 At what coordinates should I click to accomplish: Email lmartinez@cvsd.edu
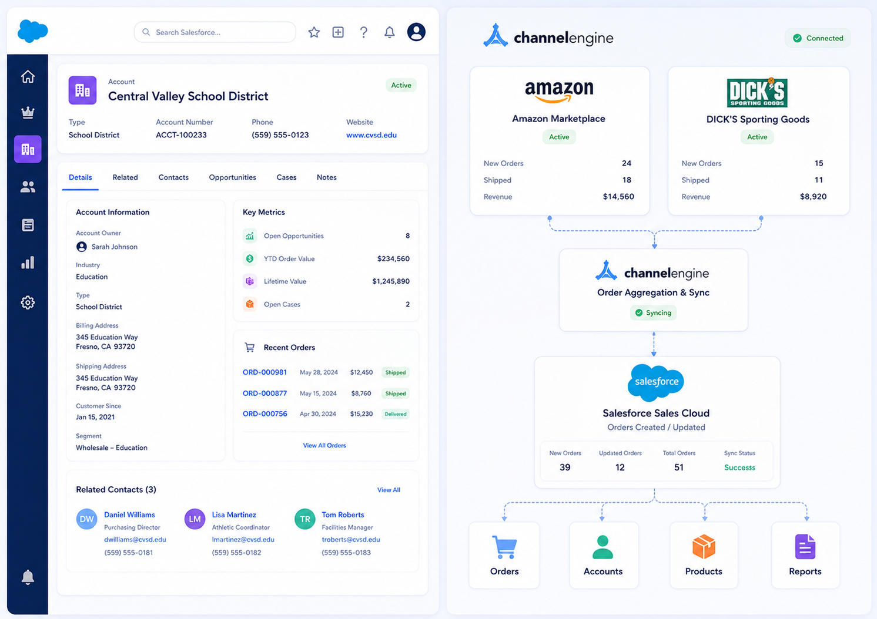pyautogui.click(x=243, y=539)
